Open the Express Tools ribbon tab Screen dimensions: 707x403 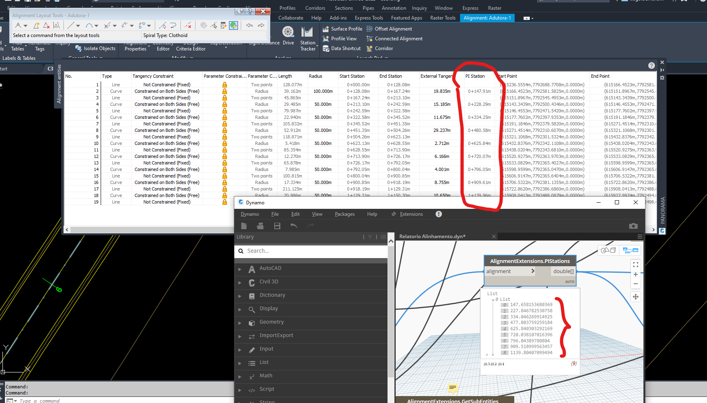[x=369, y=18]
